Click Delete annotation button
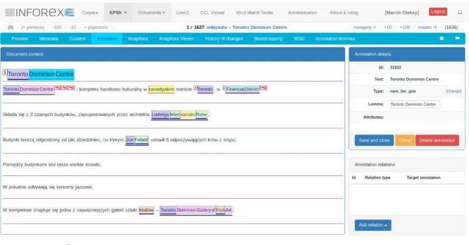Image resolution: width=469 pixels, height=245 pixels. click(437, 140)
